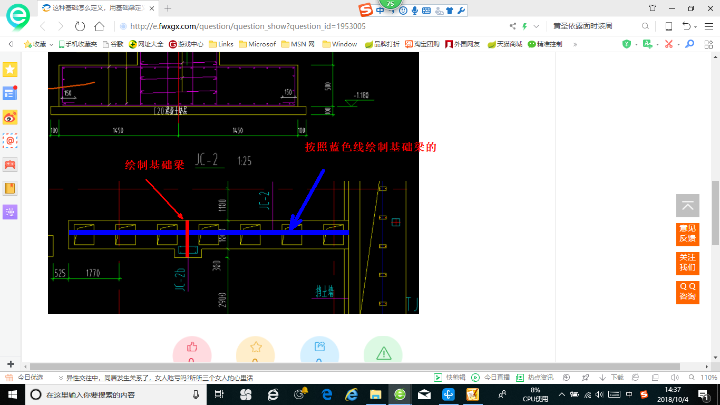Expand the news ticker chevron in the status bar
The width and height of the screenshot is (720, 405).
pyautogui.click(x=61, y=378)
